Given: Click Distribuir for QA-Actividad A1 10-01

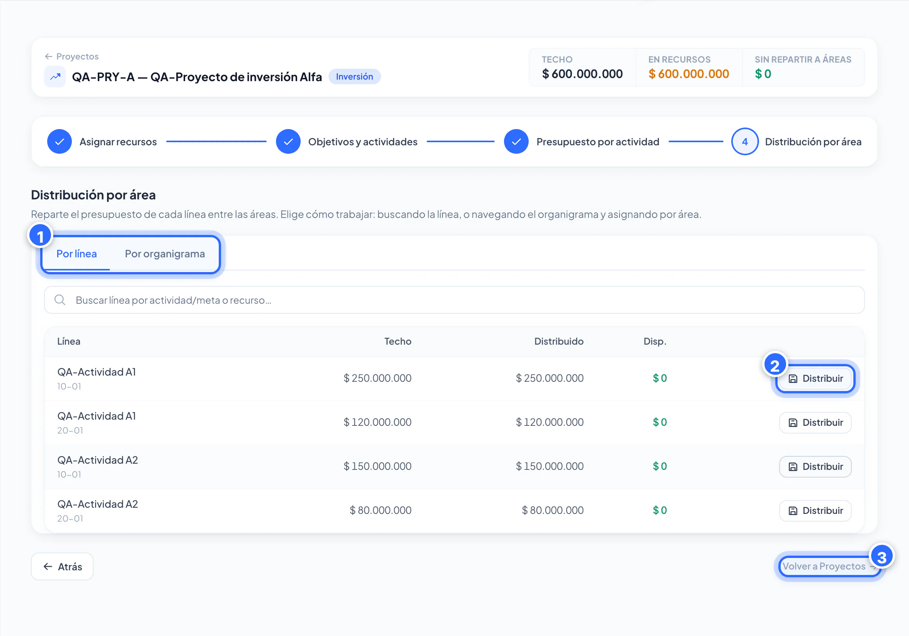Looking at the screenshot, I should click(815, 379).
